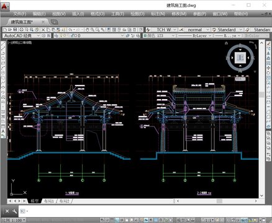The height and width of the screenshot is (223, 272).
Task: Toggle the layer lock icon
Action: click(x=72, y=35)
